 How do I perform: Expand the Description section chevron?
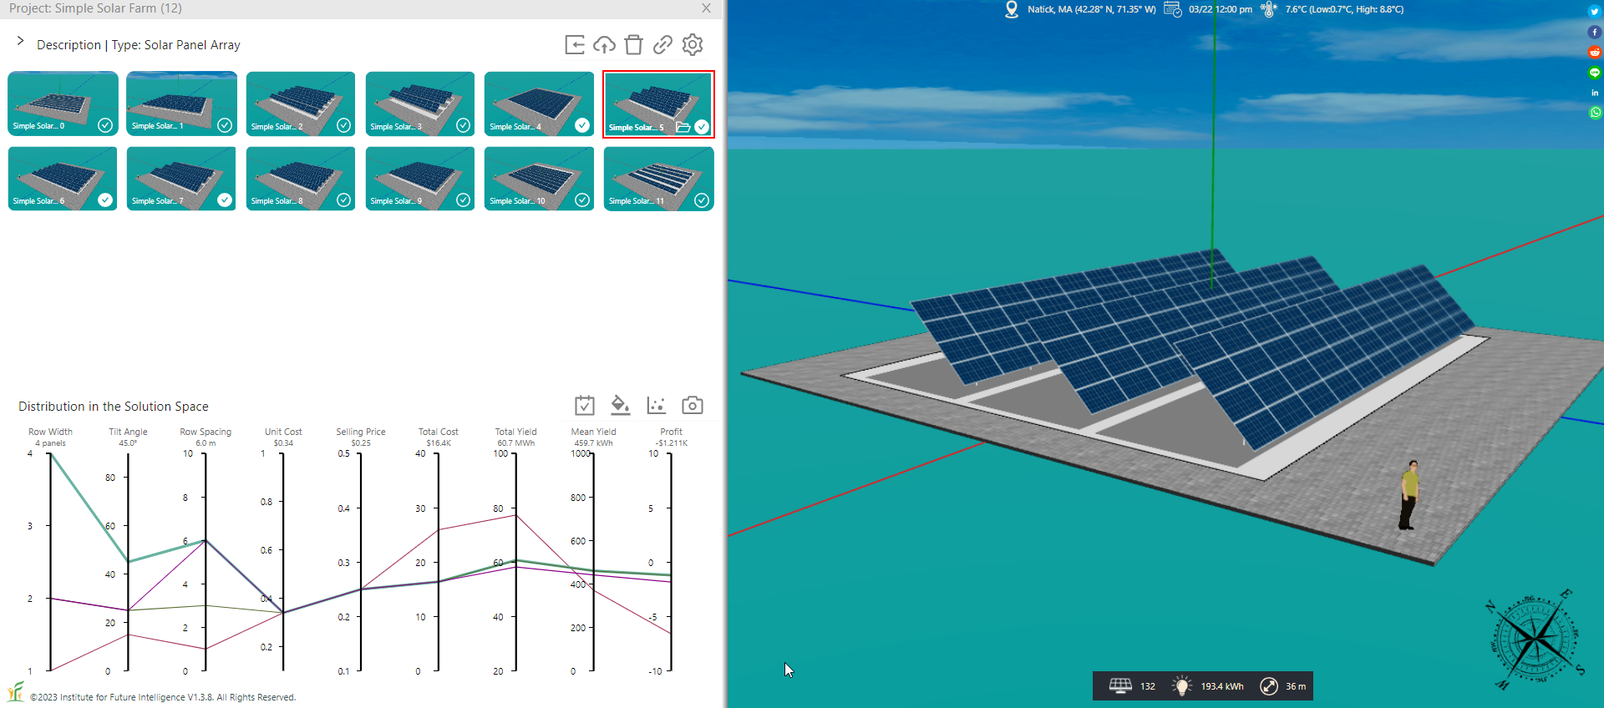[21, 42]
